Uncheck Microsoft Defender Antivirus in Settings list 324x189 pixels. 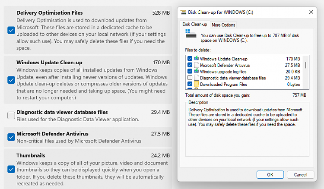coord(11,137)
